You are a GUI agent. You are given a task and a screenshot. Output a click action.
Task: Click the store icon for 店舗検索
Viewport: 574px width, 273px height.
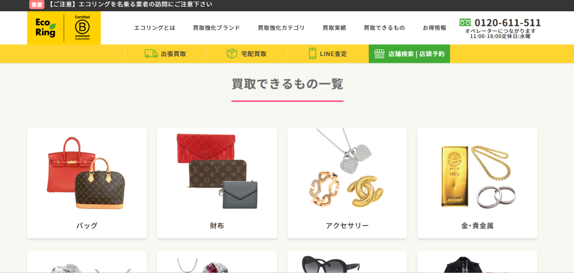(379, 54)
